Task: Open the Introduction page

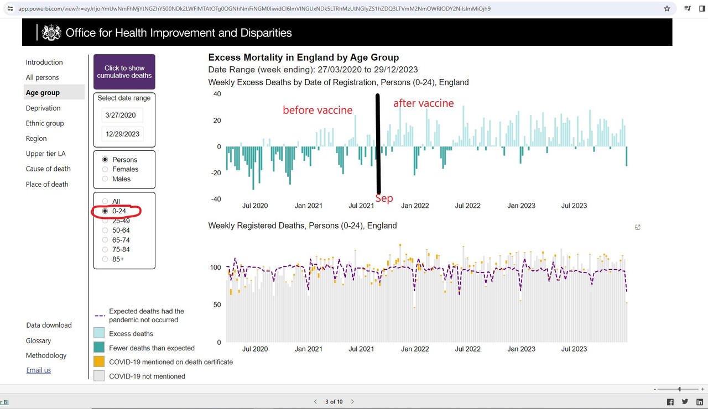Action: point(44,62)
